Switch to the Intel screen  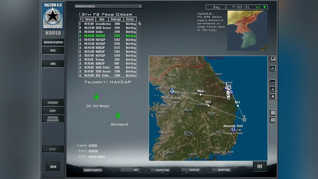point(53,50)
